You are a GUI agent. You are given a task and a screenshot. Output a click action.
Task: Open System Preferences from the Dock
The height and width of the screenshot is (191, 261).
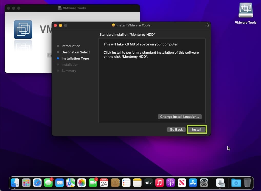click(x=204, y=183)
